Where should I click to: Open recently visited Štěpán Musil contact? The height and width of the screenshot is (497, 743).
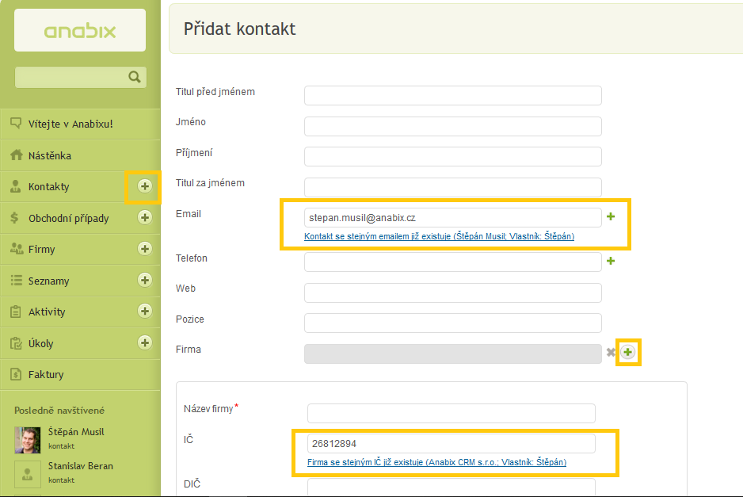tap(76, 432)
